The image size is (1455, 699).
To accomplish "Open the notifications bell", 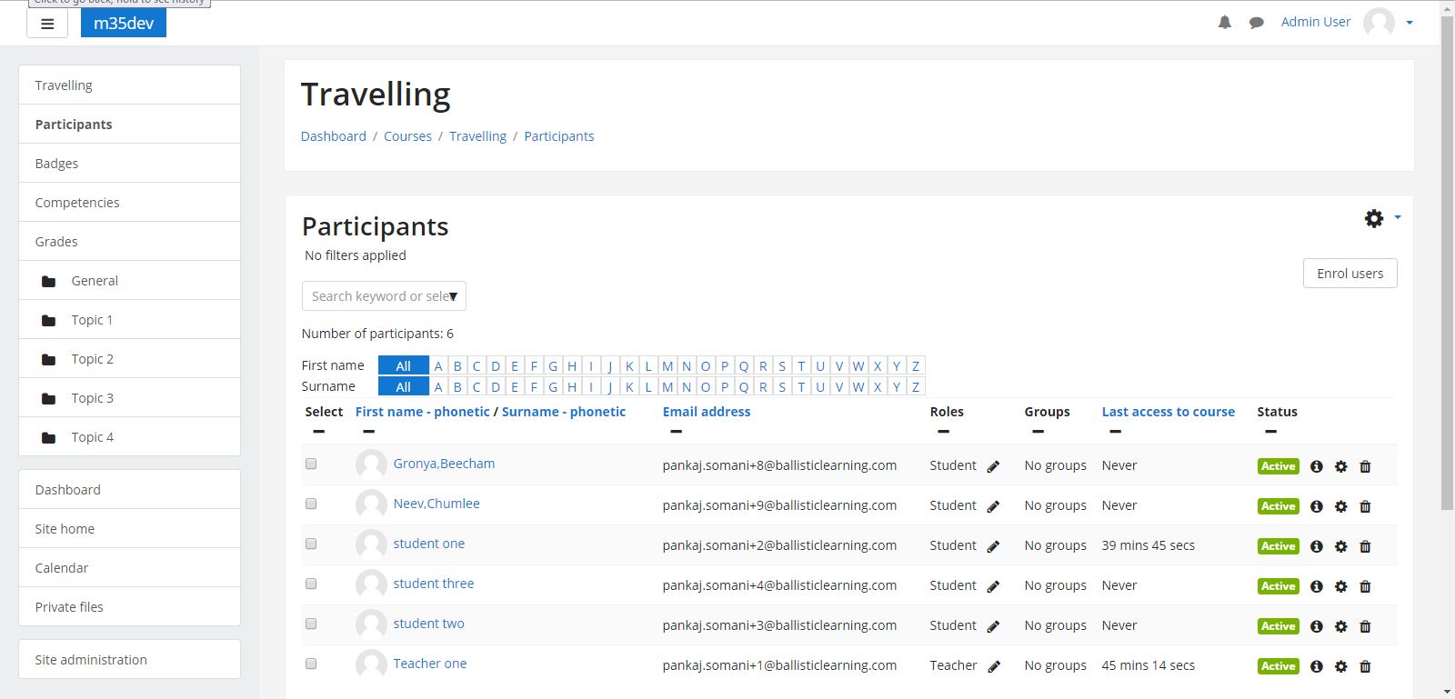I will pyautogui.click(x=1225, y=23).
